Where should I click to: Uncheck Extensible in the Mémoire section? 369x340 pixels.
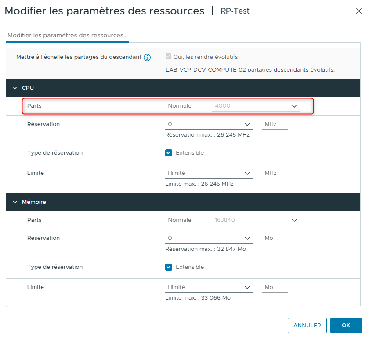[x=168, y=267]
